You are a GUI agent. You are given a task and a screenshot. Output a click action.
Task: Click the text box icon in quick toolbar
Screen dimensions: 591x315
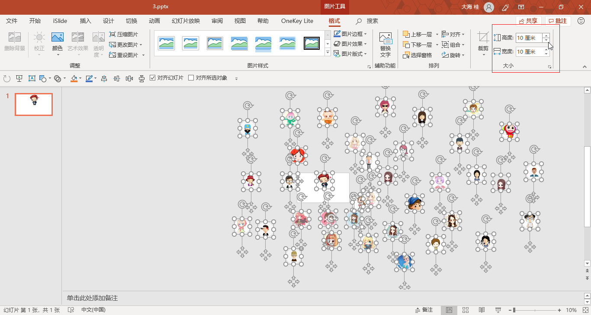pyautogui.click(x=32, y=78)
